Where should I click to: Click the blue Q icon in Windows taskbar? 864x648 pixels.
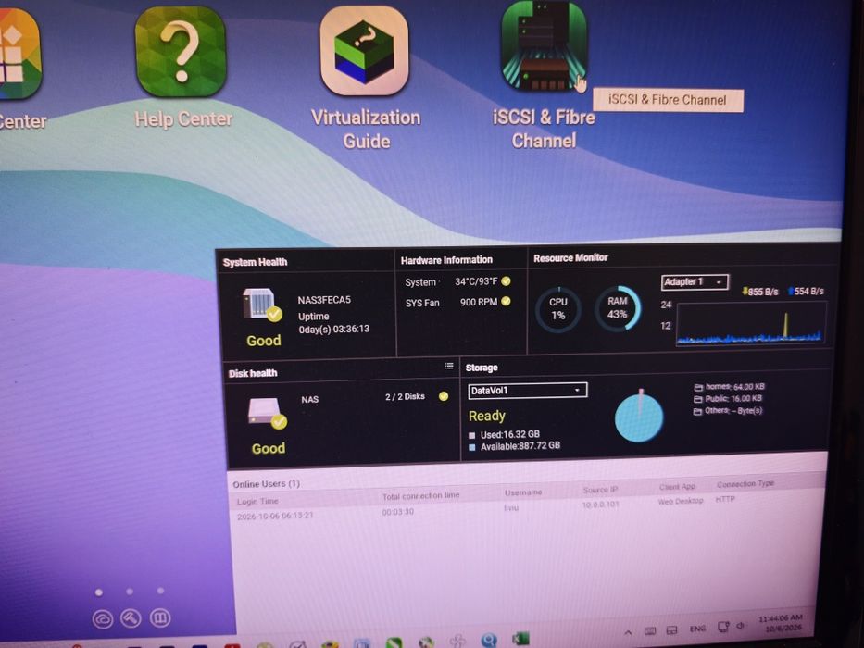tap(489, 640)
